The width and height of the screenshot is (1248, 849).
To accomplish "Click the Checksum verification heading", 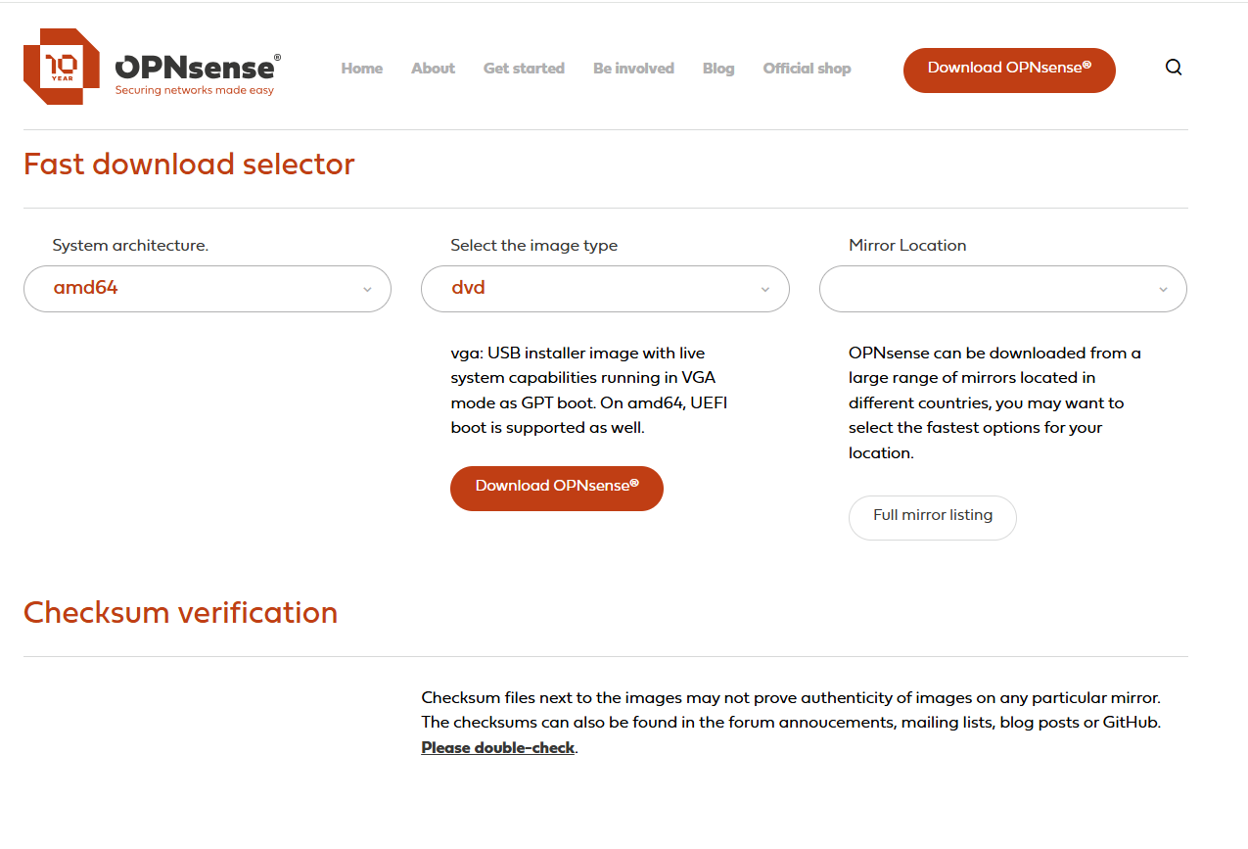I will (180, 613).
